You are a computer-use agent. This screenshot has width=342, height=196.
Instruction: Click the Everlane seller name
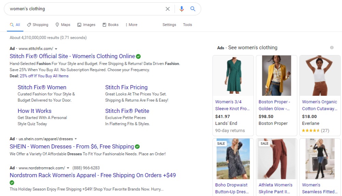click(x=311, y=123)
